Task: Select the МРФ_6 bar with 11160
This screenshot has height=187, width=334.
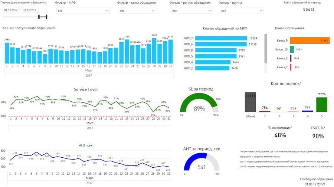Action: point(221,44)
